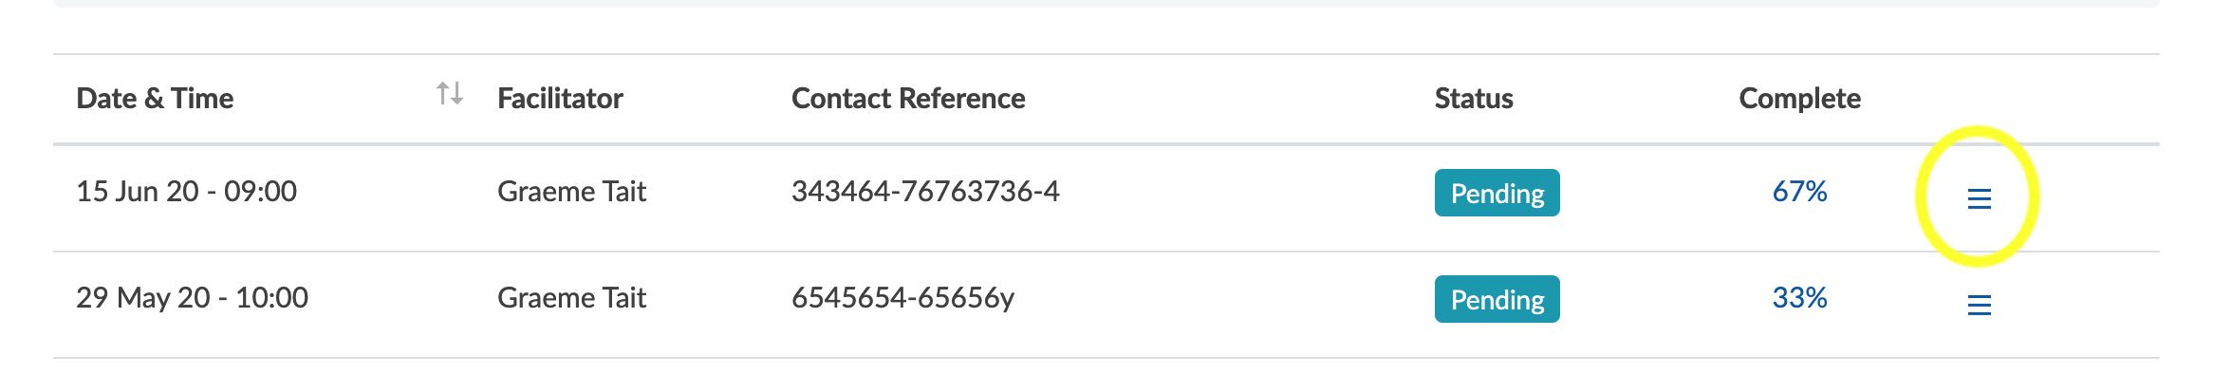Open the 33% completion link

[1799, 297]
